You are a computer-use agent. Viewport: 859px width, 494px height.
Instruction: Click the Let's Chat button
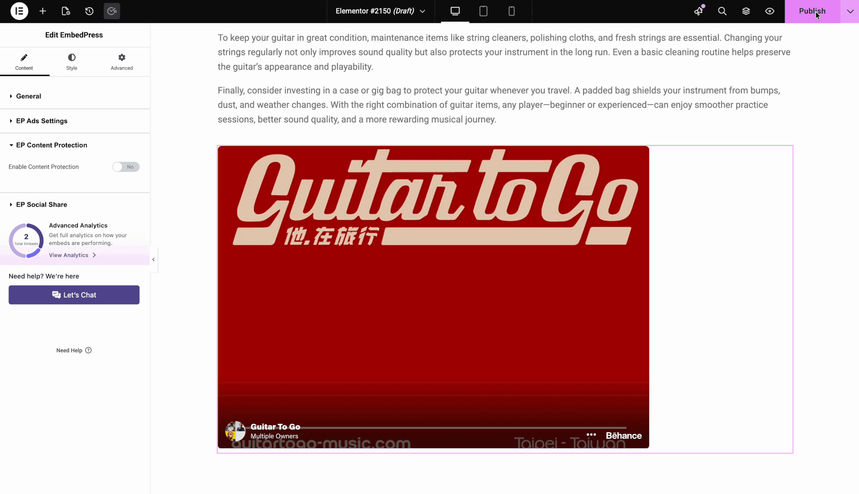tap(73, 295)
